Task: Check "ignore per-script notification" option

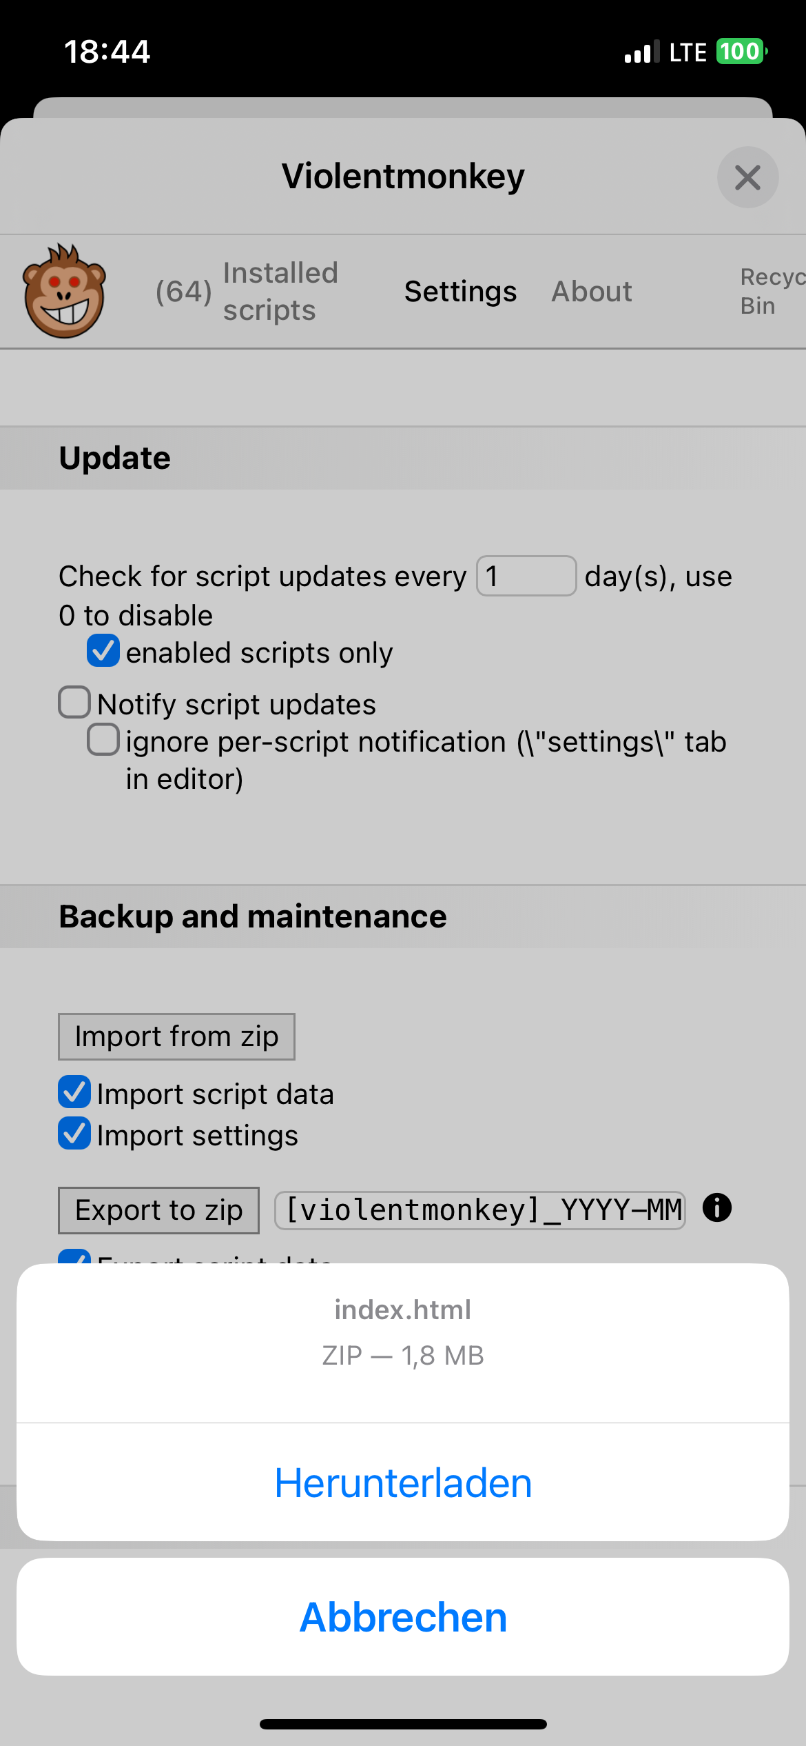Action: (x=103, y=740)
